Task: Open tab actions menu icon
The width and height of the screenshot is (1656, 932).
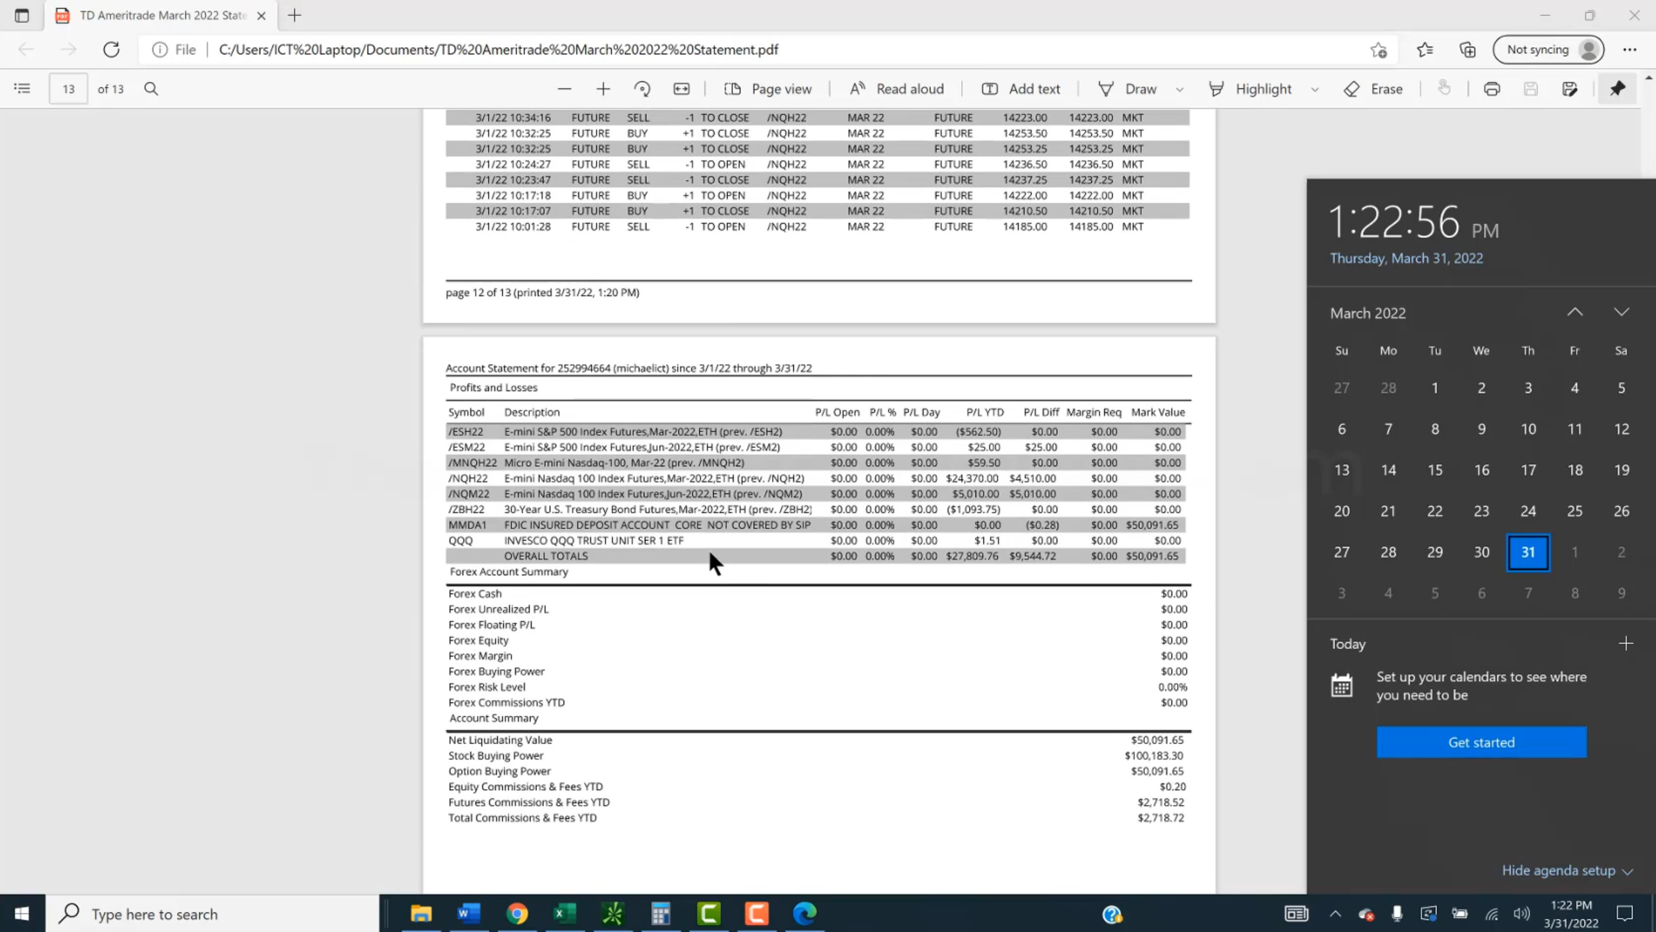Action: tap(22, 15)
